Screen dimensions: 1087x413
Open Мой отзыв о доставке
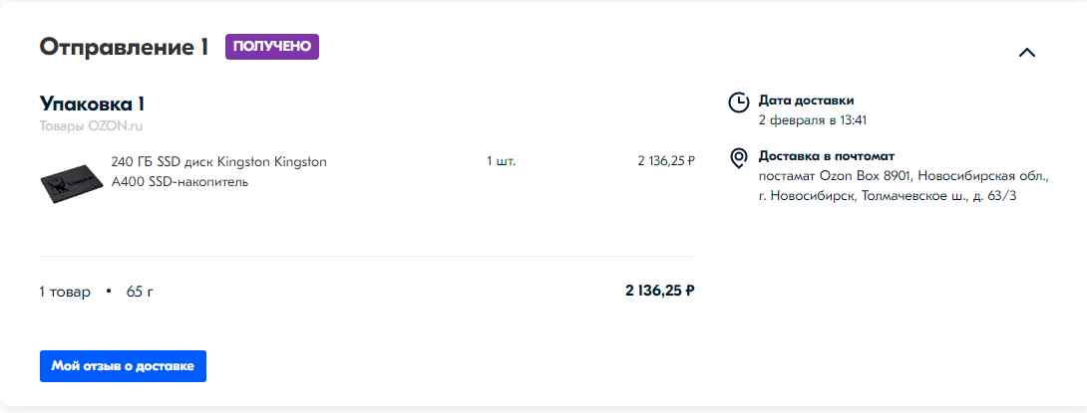[x=123, y=366]
